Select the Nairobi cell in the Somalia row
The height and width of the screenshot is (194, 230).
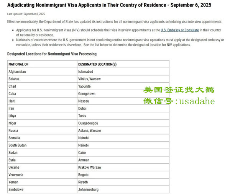point(123,138)
